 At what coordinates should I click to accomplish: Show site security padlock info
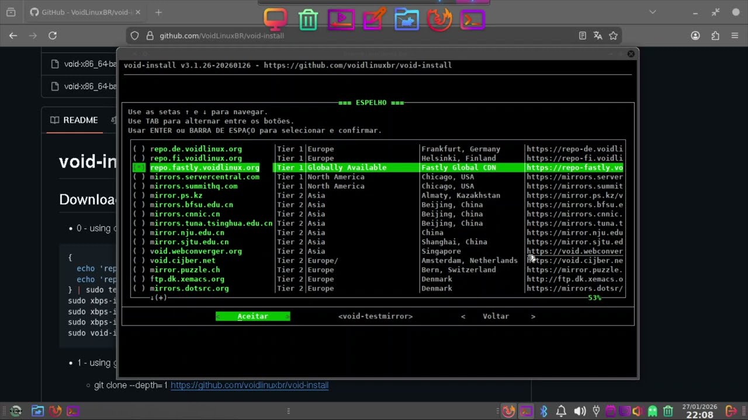[150, 36]
